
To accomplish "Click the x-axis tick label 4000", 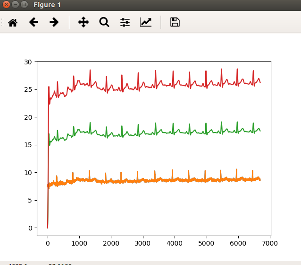I will tap(175, 243).
